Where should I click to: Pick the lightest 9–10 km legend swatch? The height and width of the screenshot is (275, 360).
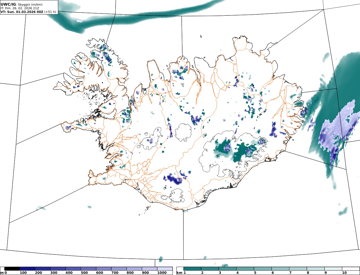click(333, 269)
